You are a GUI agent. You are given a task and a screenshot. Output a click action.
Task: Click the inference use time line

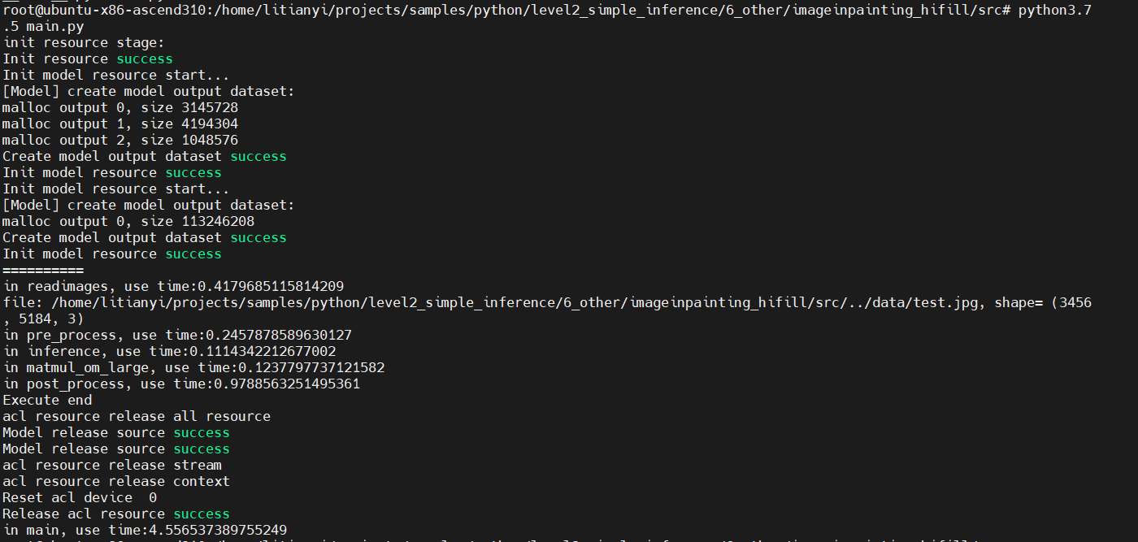[x=169, y=351]
